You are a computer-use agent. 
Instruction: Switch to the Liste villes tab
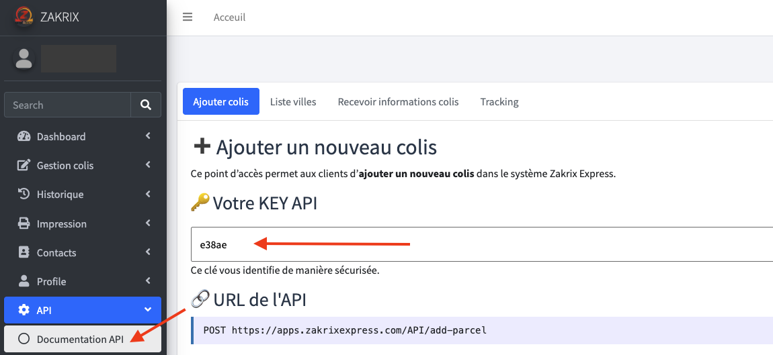(x=293, y=102)
